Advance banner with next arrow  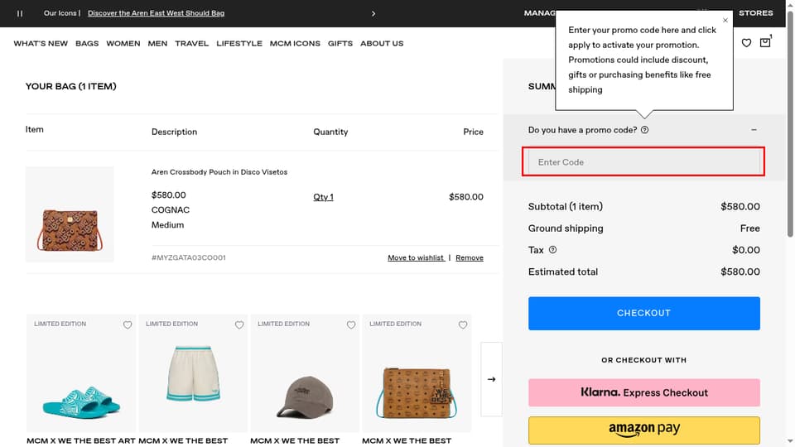click(373, 14)
